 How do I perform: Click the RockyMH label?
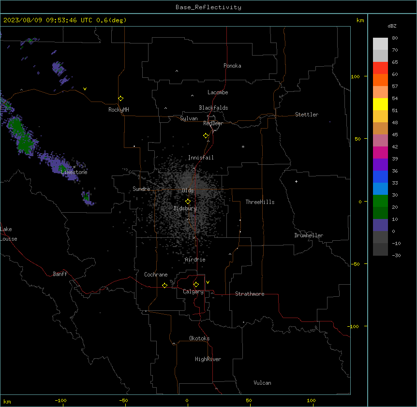coord(119,110)
